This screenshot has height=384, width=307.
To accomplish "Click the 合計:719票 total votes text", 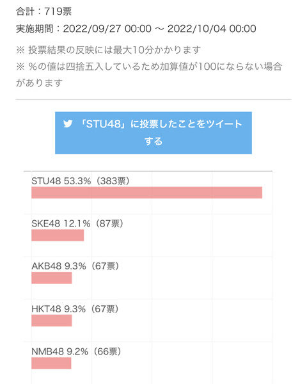I will pos(44,12).
